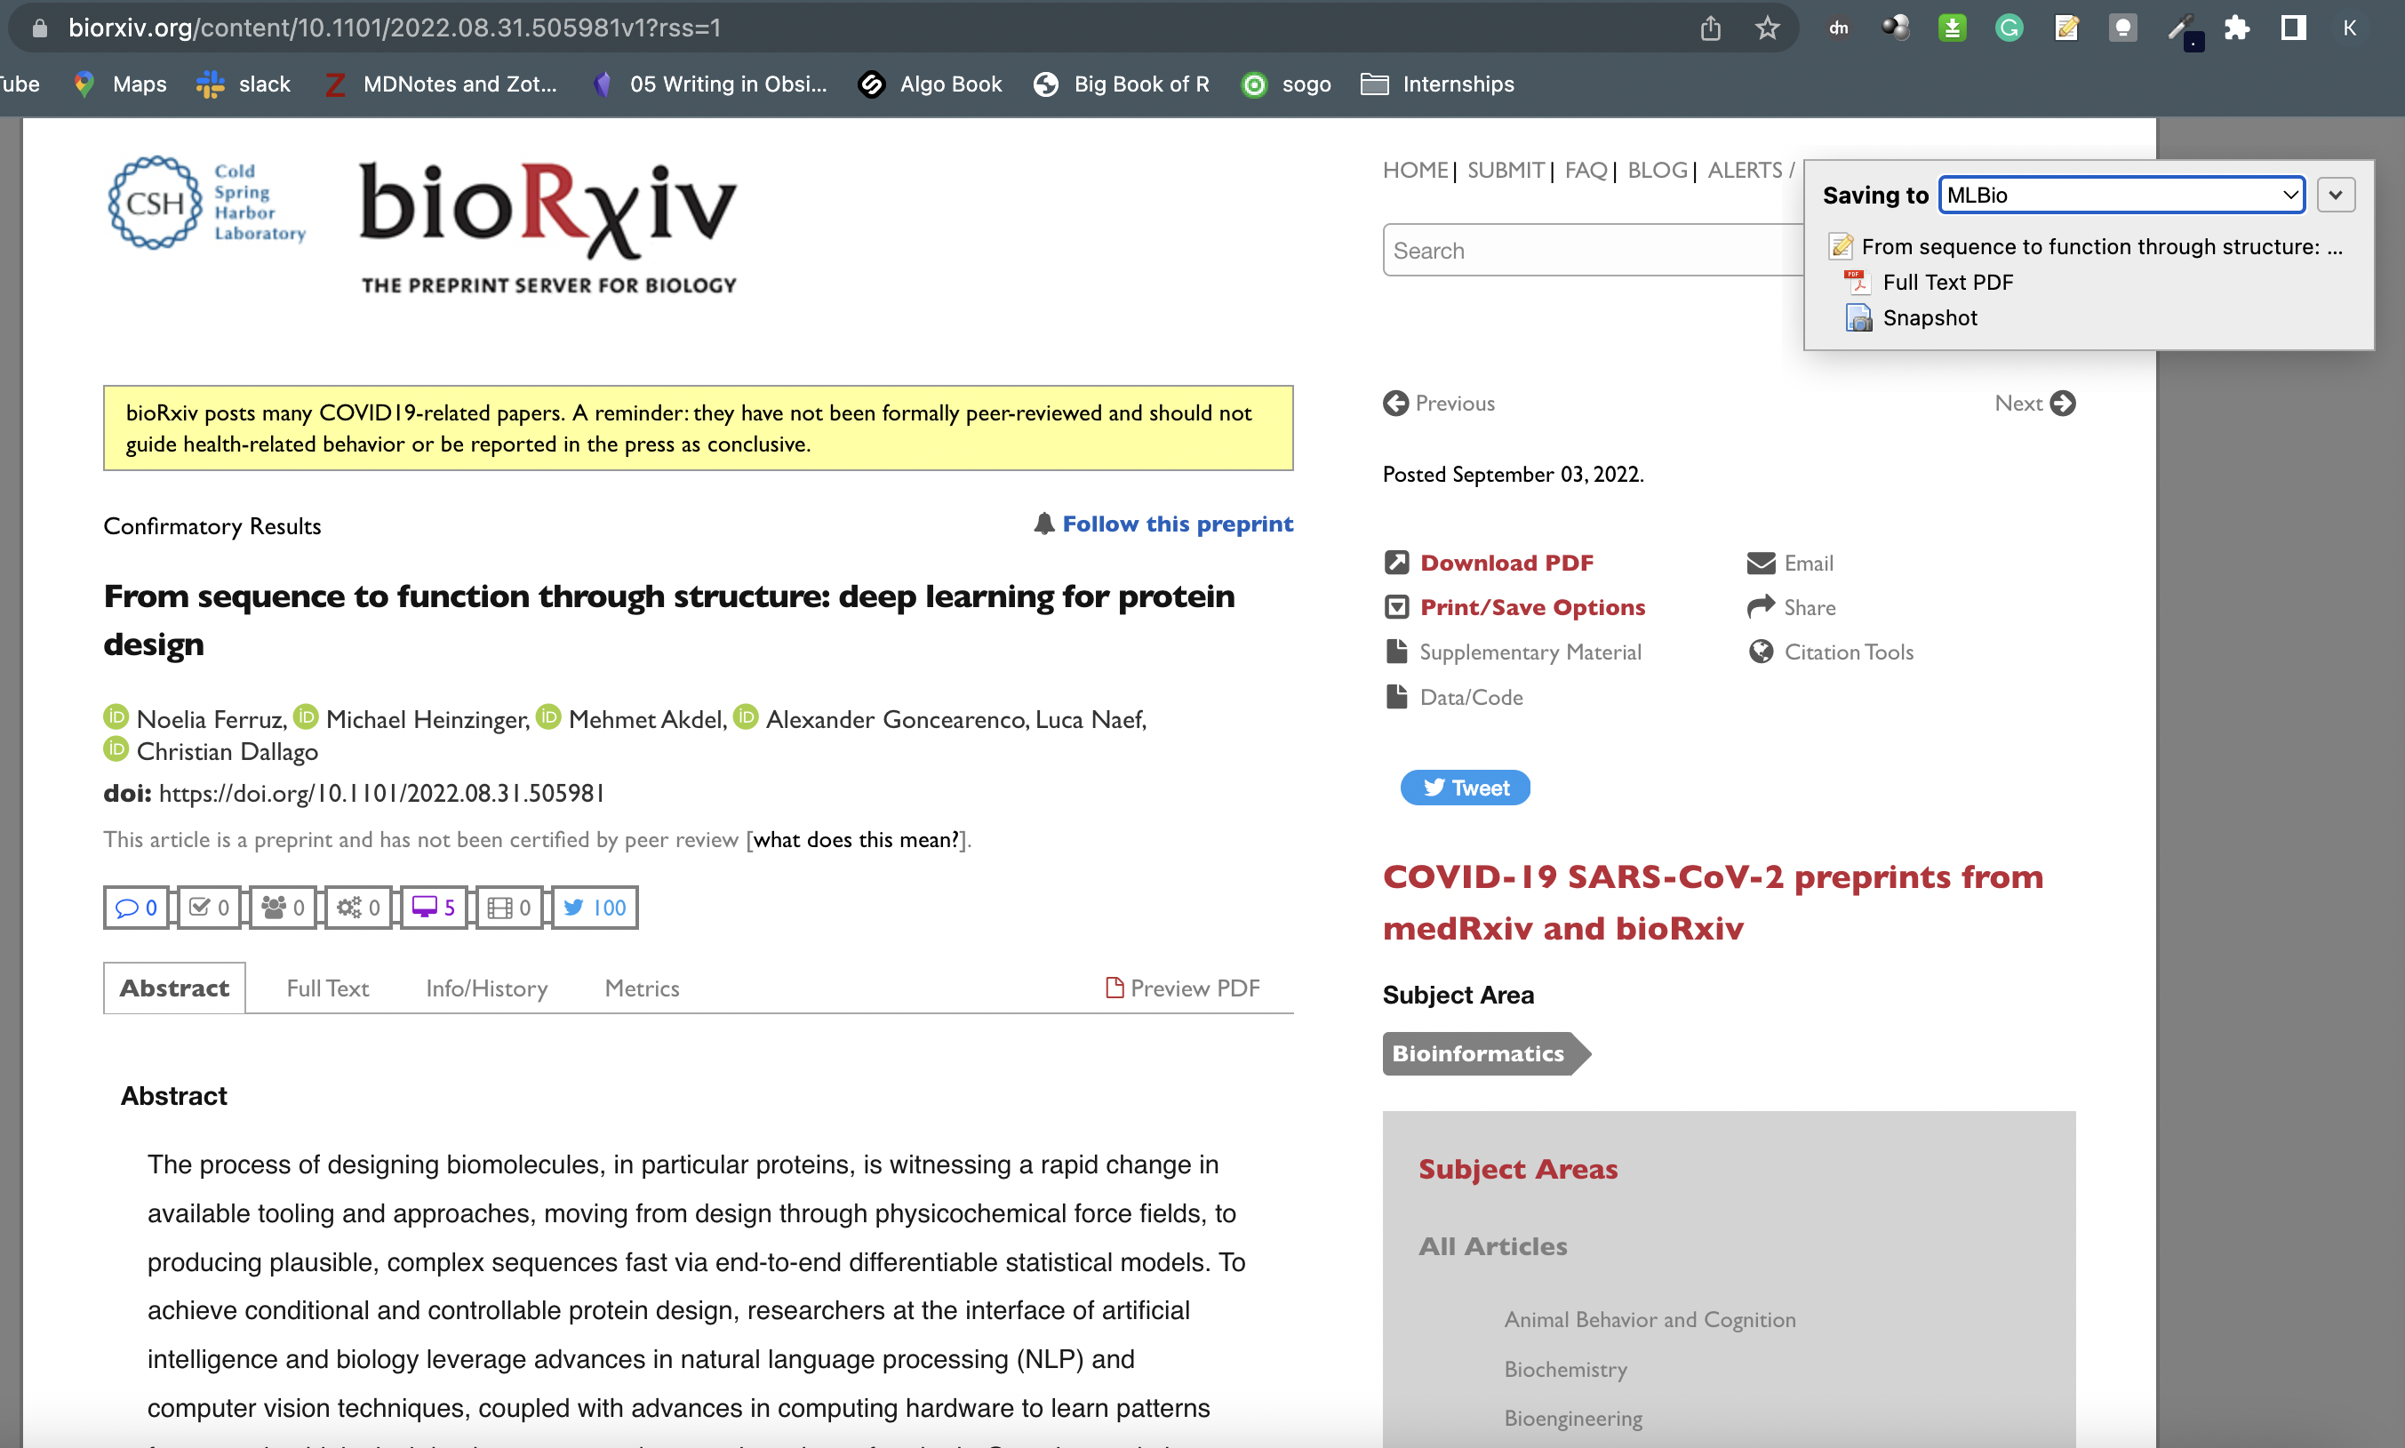Click the Zotero Connector notepad extension icon
2405x1448 pixels.
click(2065, 28)
